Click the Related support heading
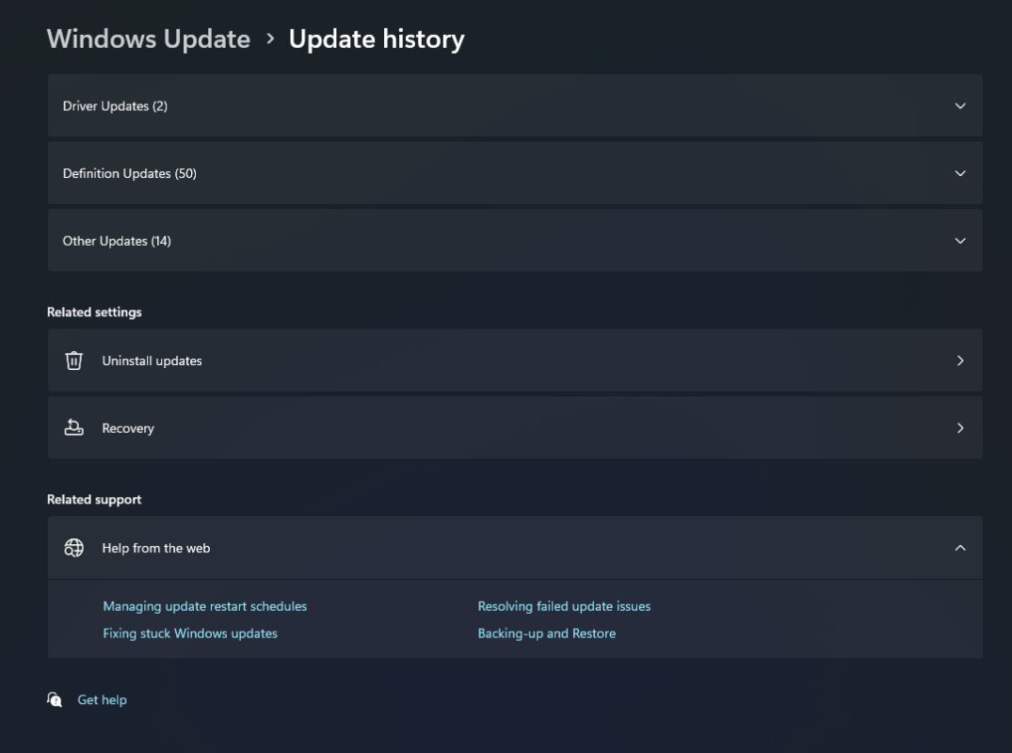1012x753 pixels. coord(94,500)
